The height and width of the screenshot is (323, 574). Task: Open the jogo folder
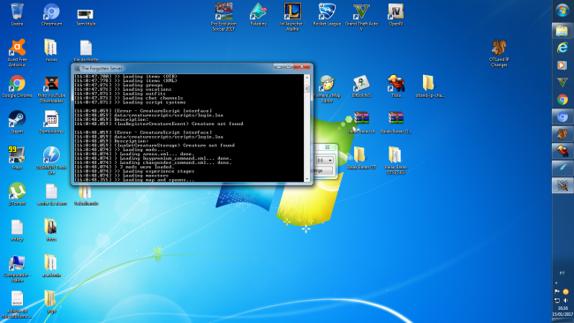(x=51, y=302)
